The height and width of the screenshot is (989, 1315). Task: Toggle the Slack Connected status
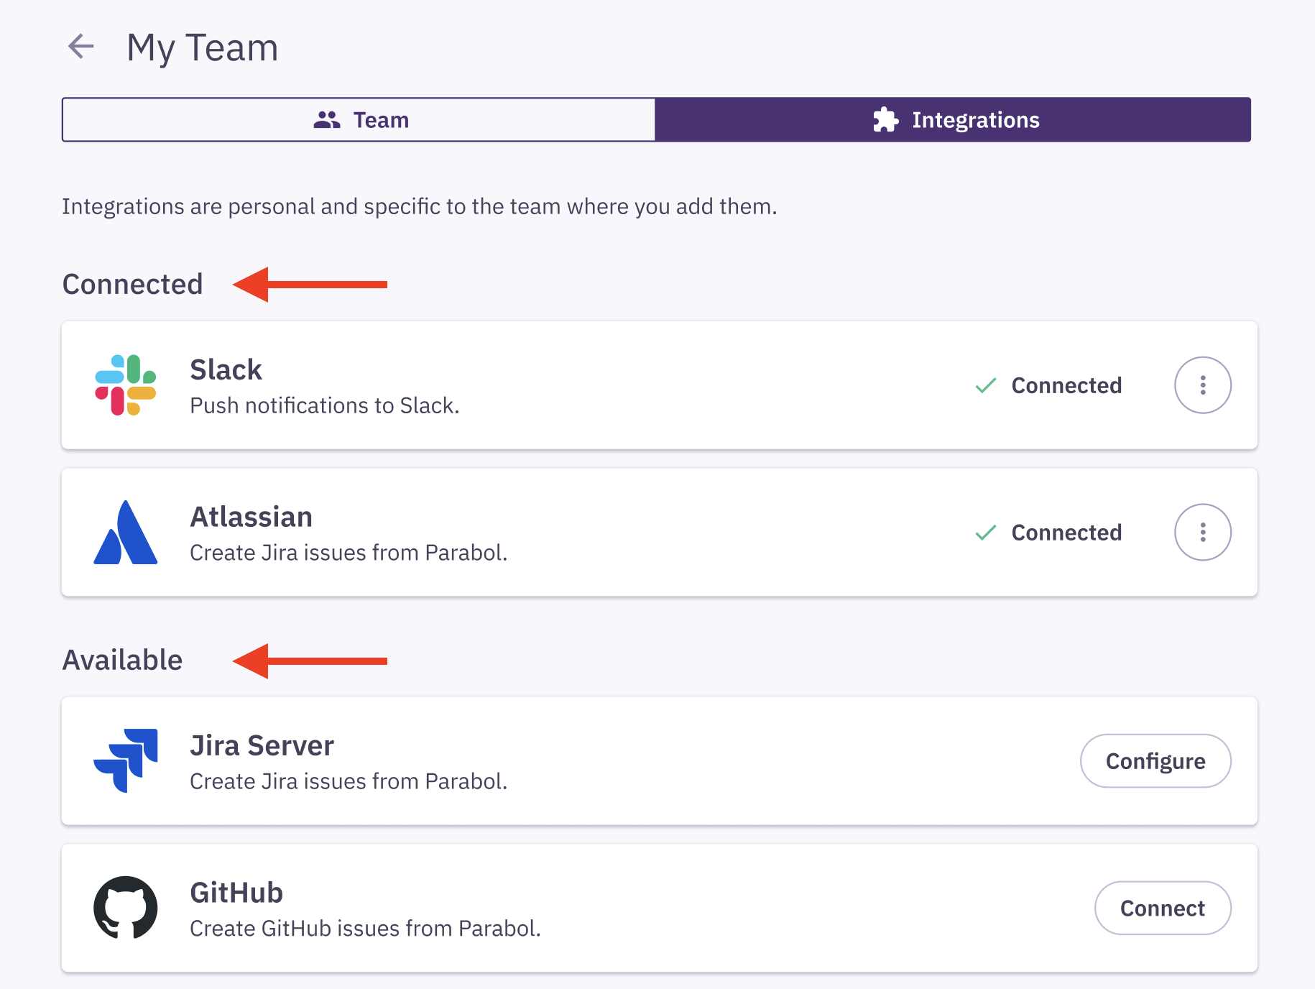(1066, 385)
